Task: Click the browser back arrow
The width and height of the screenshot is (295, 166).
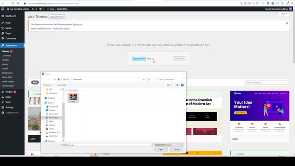Action: (3, 3)
